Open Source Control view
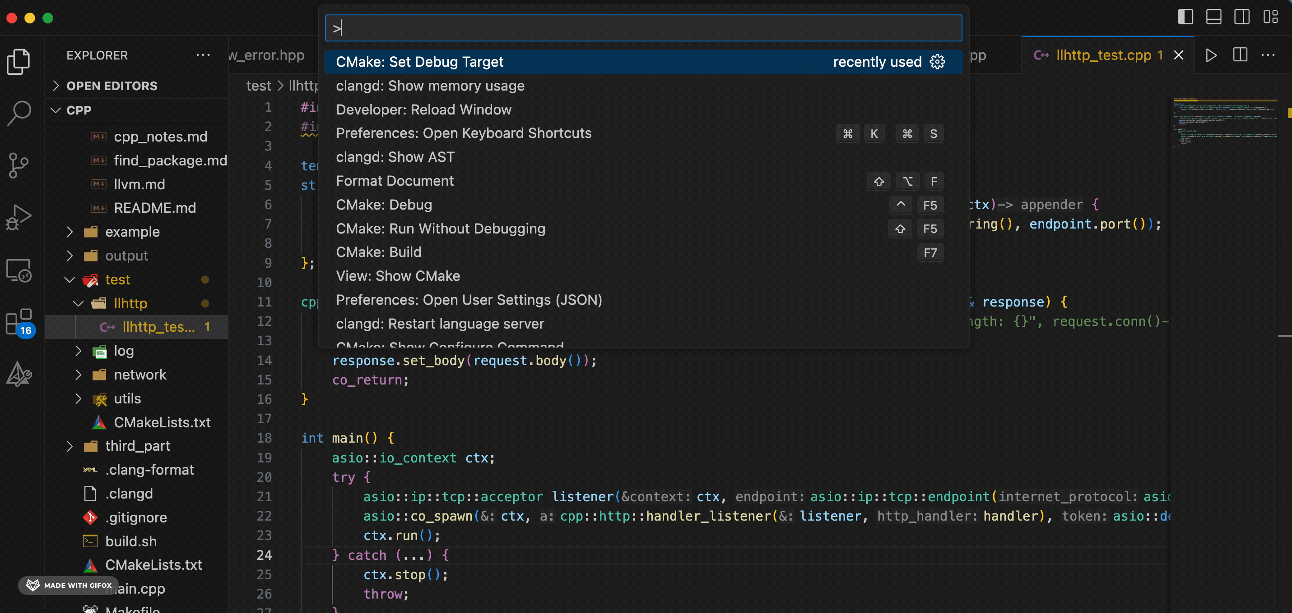1292x613 pixels. tap(19, 165)
